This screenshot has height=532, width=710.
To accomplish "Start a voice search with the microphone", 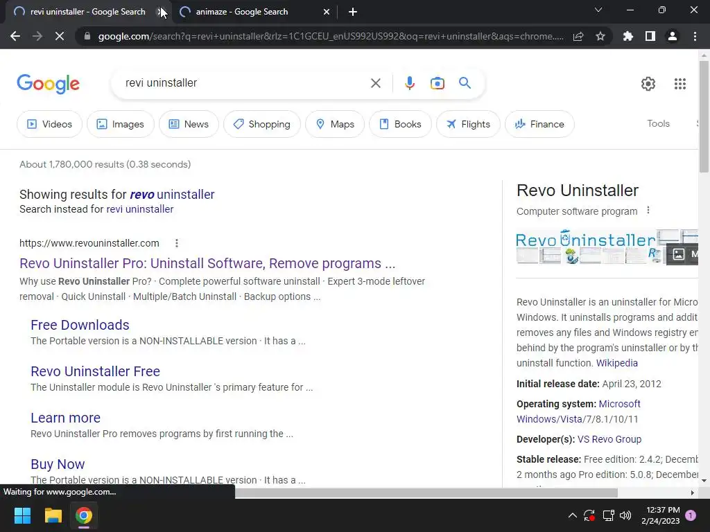I will [x=409, y=83].
